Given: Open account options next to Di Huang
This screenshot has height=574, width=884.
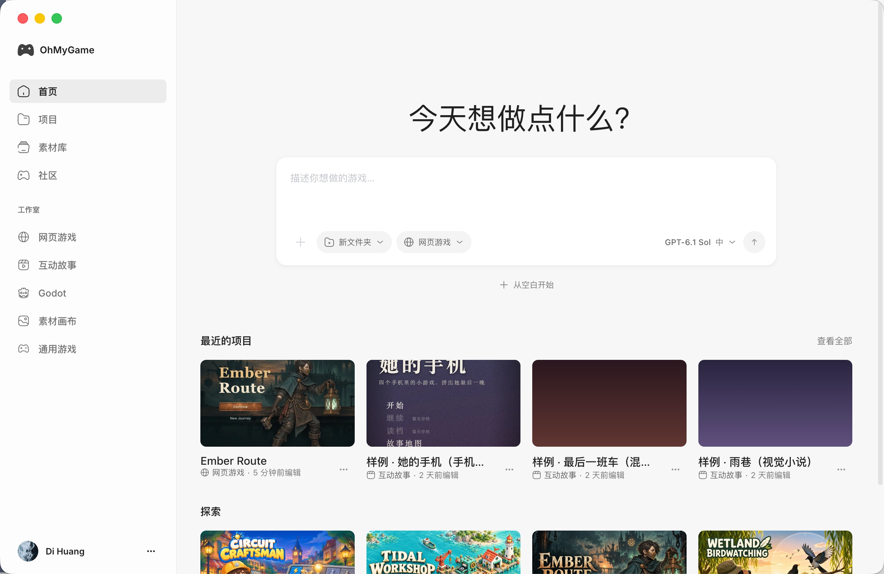Looking at the screenshot, I should 151,551.
